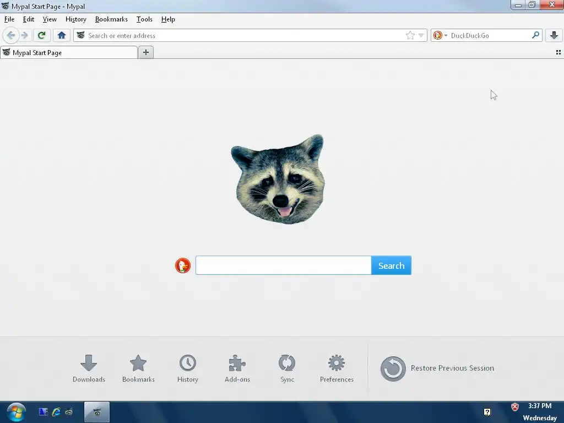Click the Forward navigation arrow

point(24,35)
